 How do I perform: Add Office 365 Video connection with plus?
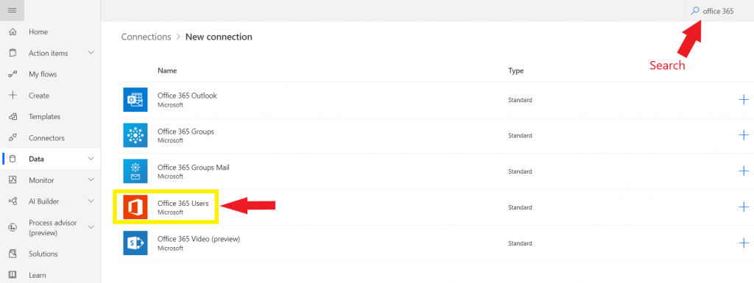click(744, 243)
